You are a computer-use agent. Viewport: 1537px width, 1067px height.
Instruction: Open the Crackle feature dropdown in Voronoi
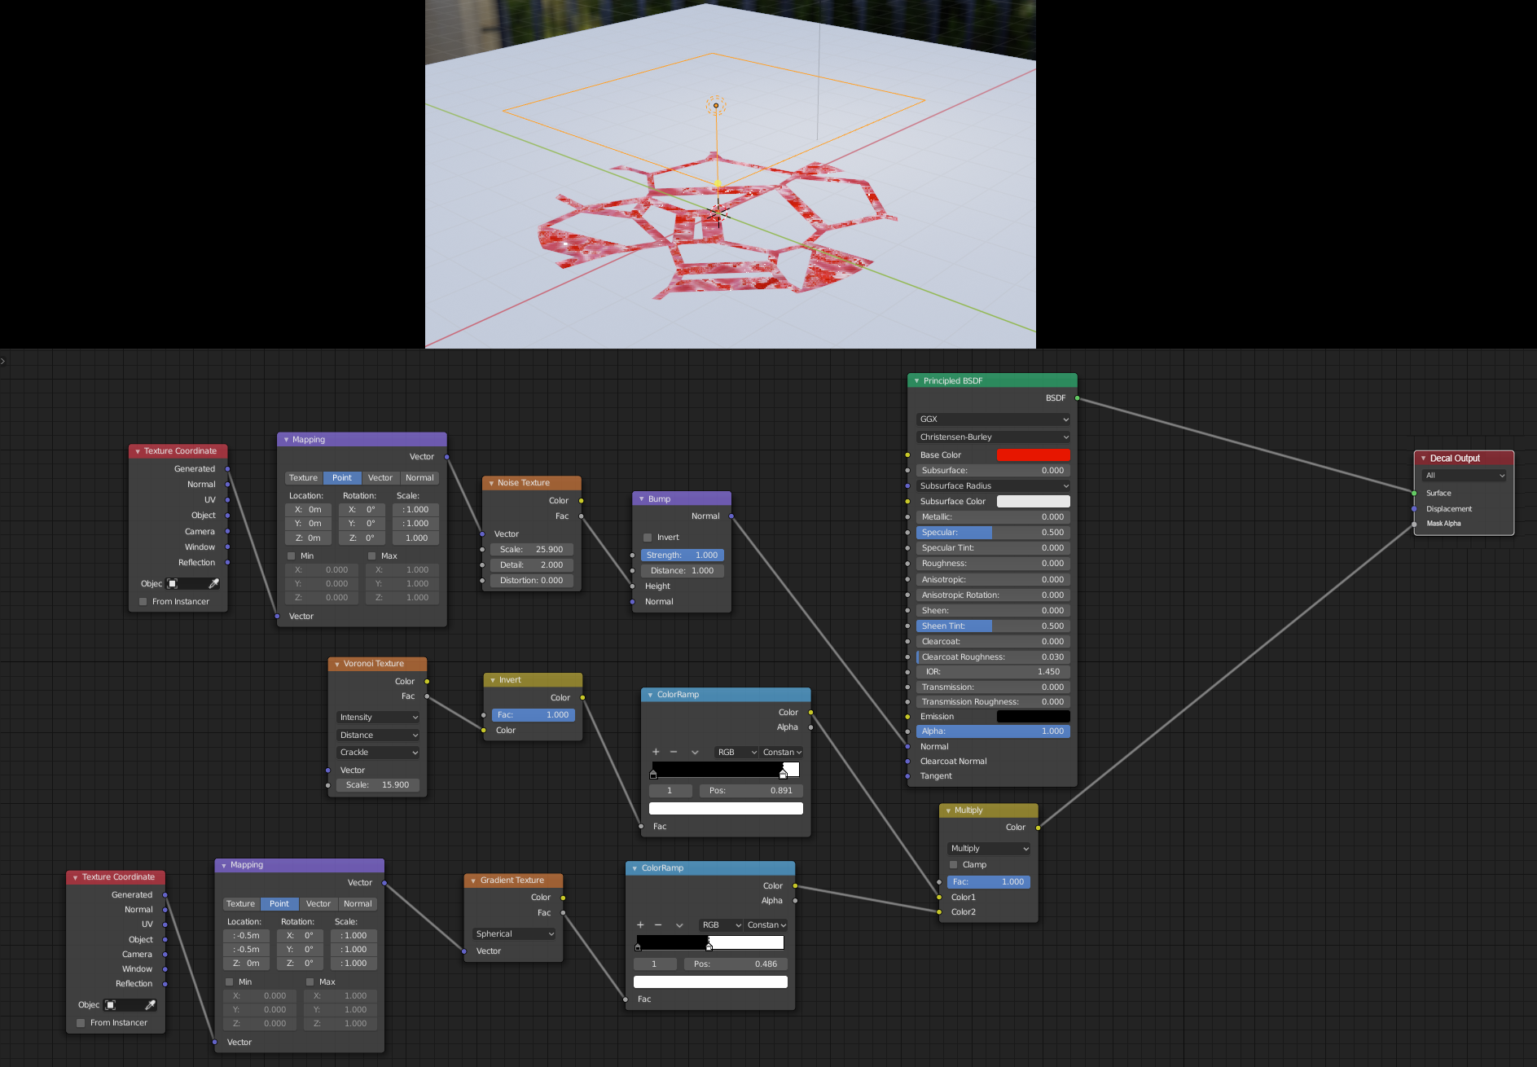pyautogui.click(x=378, y=753)
